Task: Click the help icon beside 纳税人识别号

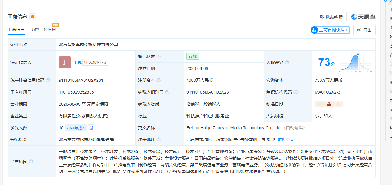Action: point(167,92)
